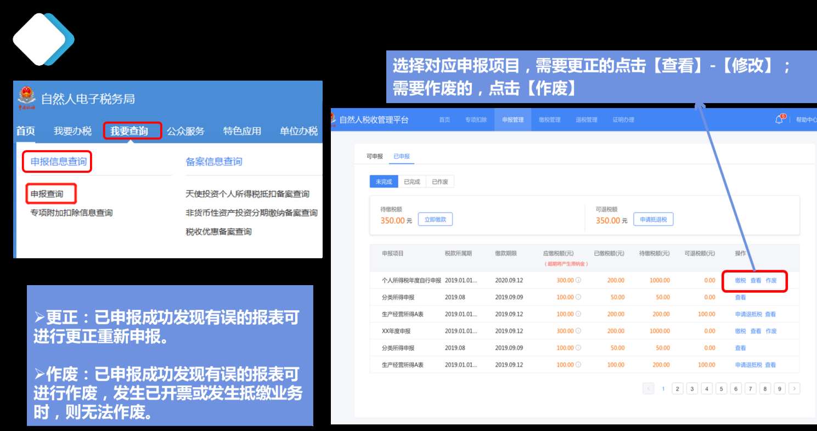
Task: Click the white diamond logo
Action: 40,39
